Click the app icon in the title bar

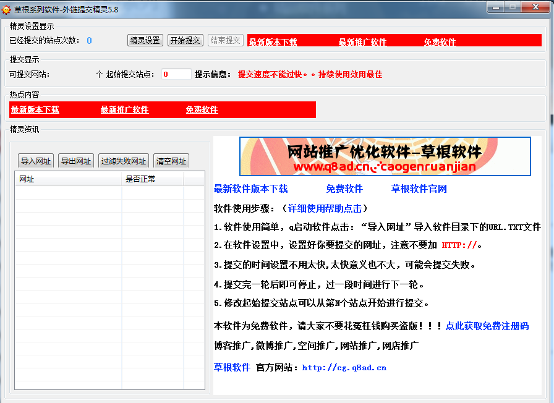coord(7,9)
